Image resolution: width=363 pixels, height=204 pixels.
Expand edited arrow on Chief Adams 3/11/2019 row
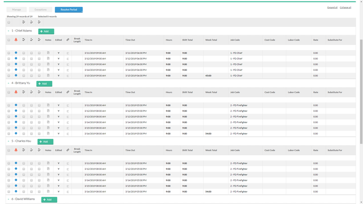(59, 53)
